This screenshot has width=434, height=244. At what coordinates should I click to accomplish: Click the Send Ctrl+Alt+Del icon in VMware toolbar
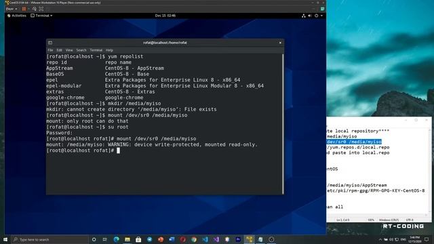click(x=35, y=9)
